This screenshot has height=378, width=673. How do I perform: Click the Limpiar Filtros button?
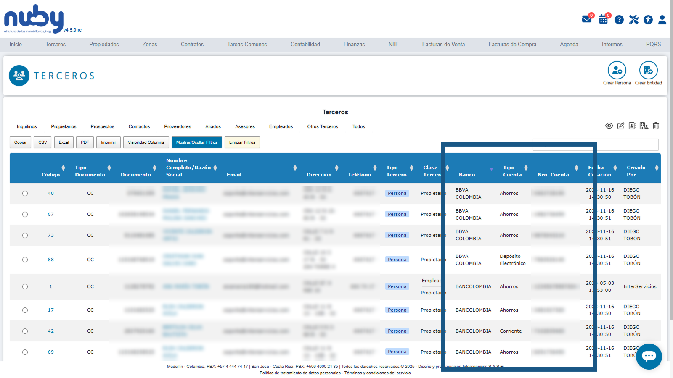pyautogui.click(x=242, y=142)
